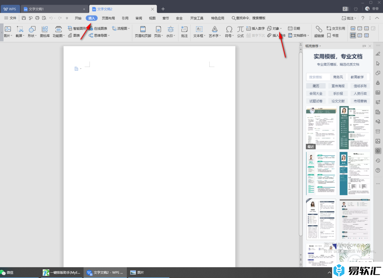Select the 合同大全 contracts category
Viewport: 383px width, 278px height.
316,93
